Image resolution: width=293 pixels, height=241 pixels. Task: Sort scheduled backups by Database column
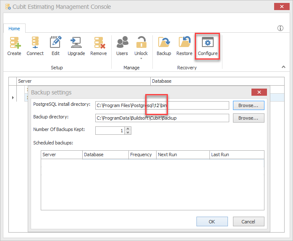tap(106, 155)
